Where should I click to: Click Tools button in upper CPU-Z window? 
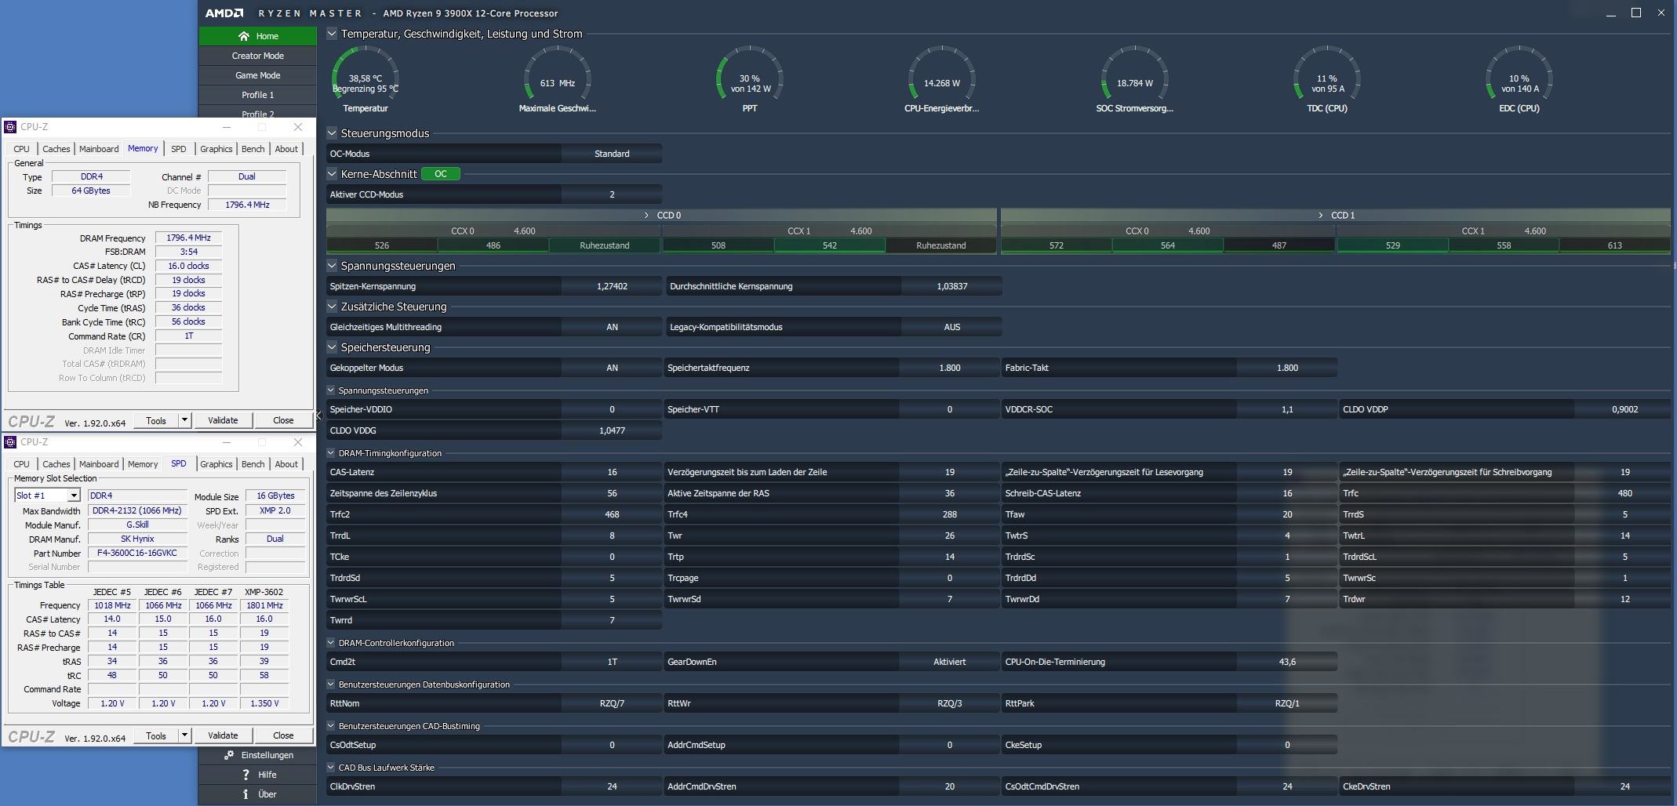click(x=156, y=420)
